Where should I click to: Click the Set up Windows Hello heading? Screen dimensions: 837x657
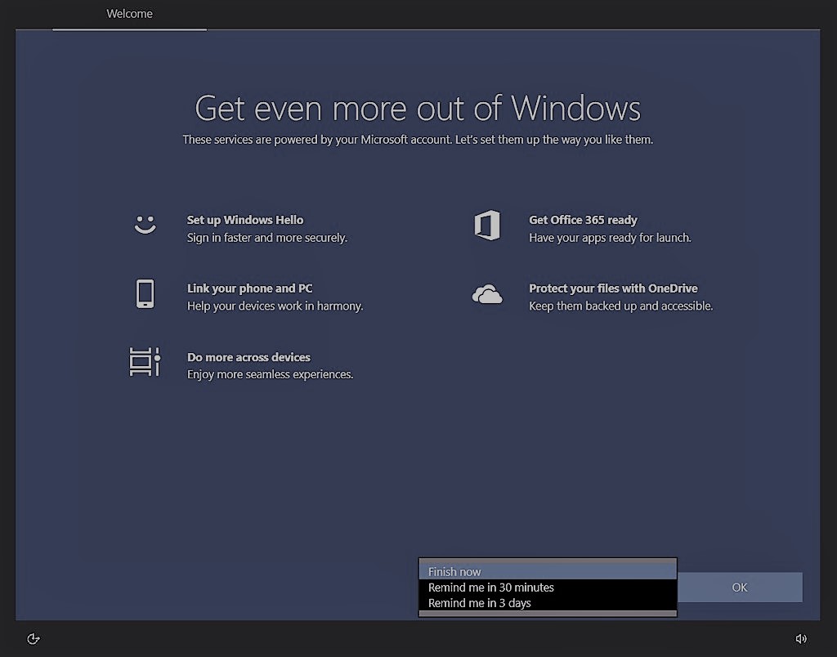tap(245, 220)
